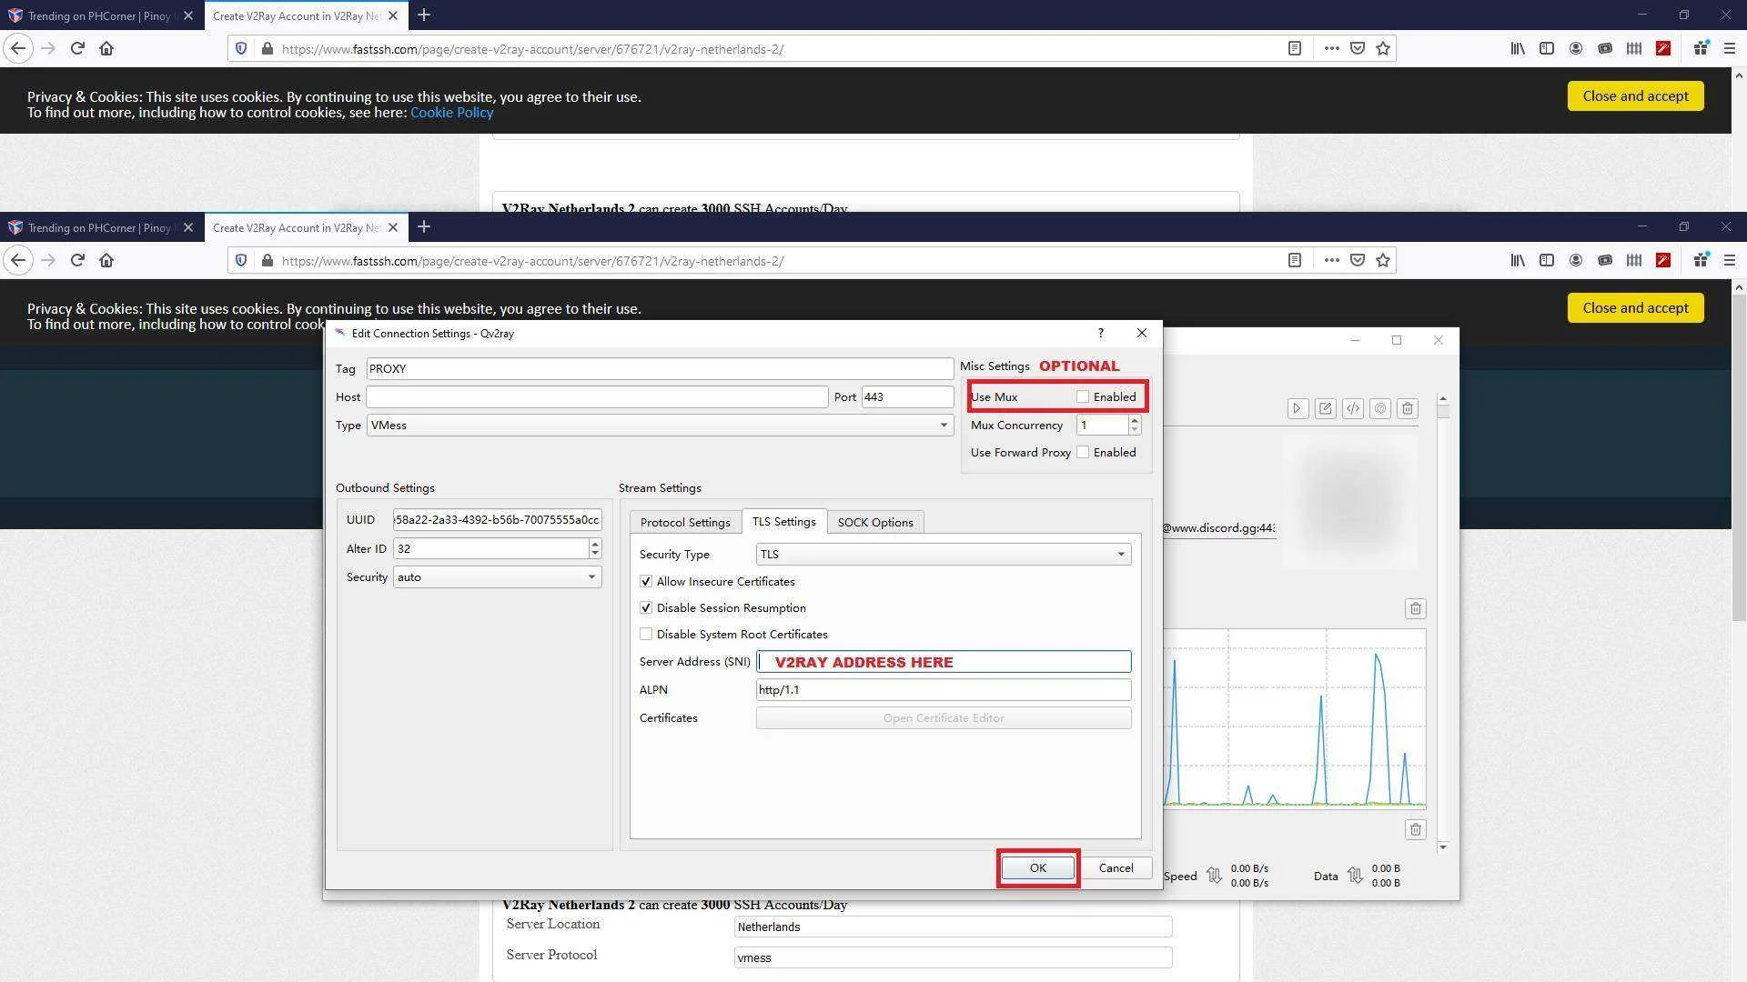This screenshot has height=982, width=1747.
Task: Uncheck Disable Session Resumption
Action: pos(646,608)
